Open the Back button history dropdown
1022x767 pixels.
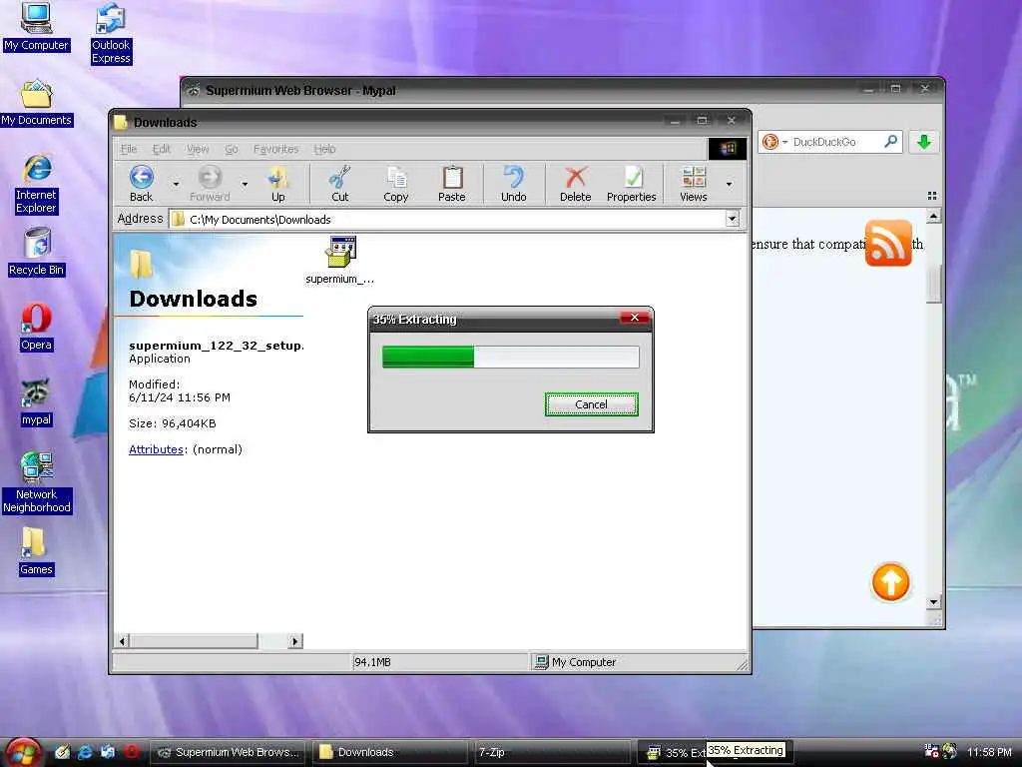(176, 184)
